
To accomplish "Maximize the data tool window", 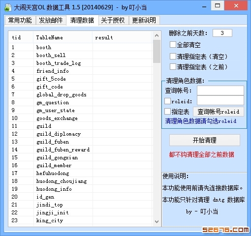I will click(218, 6).
